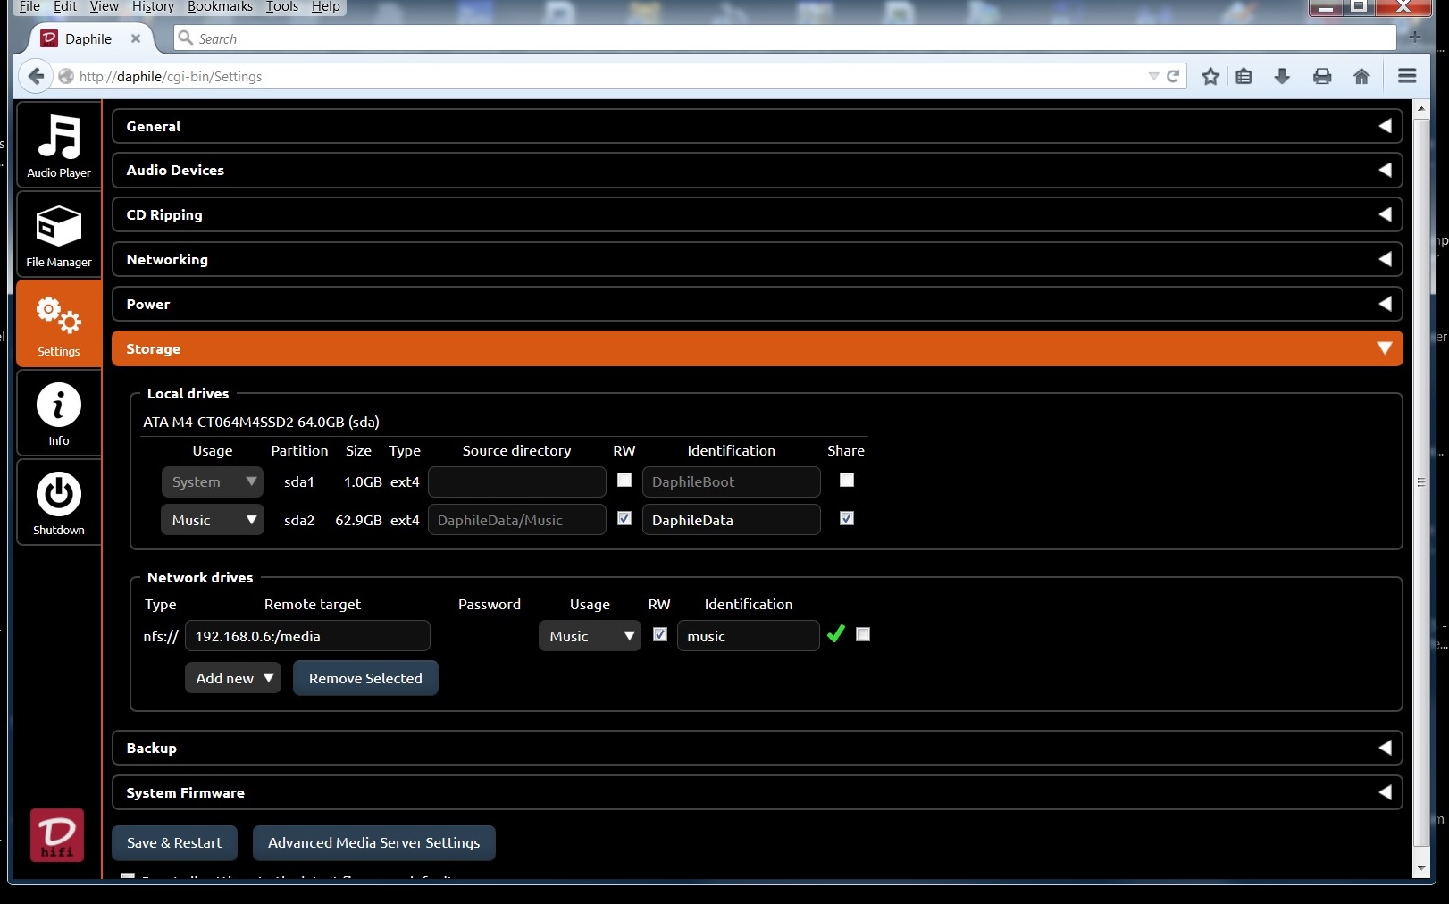
Task: Click the browser Search box
Action: point(784,38)
